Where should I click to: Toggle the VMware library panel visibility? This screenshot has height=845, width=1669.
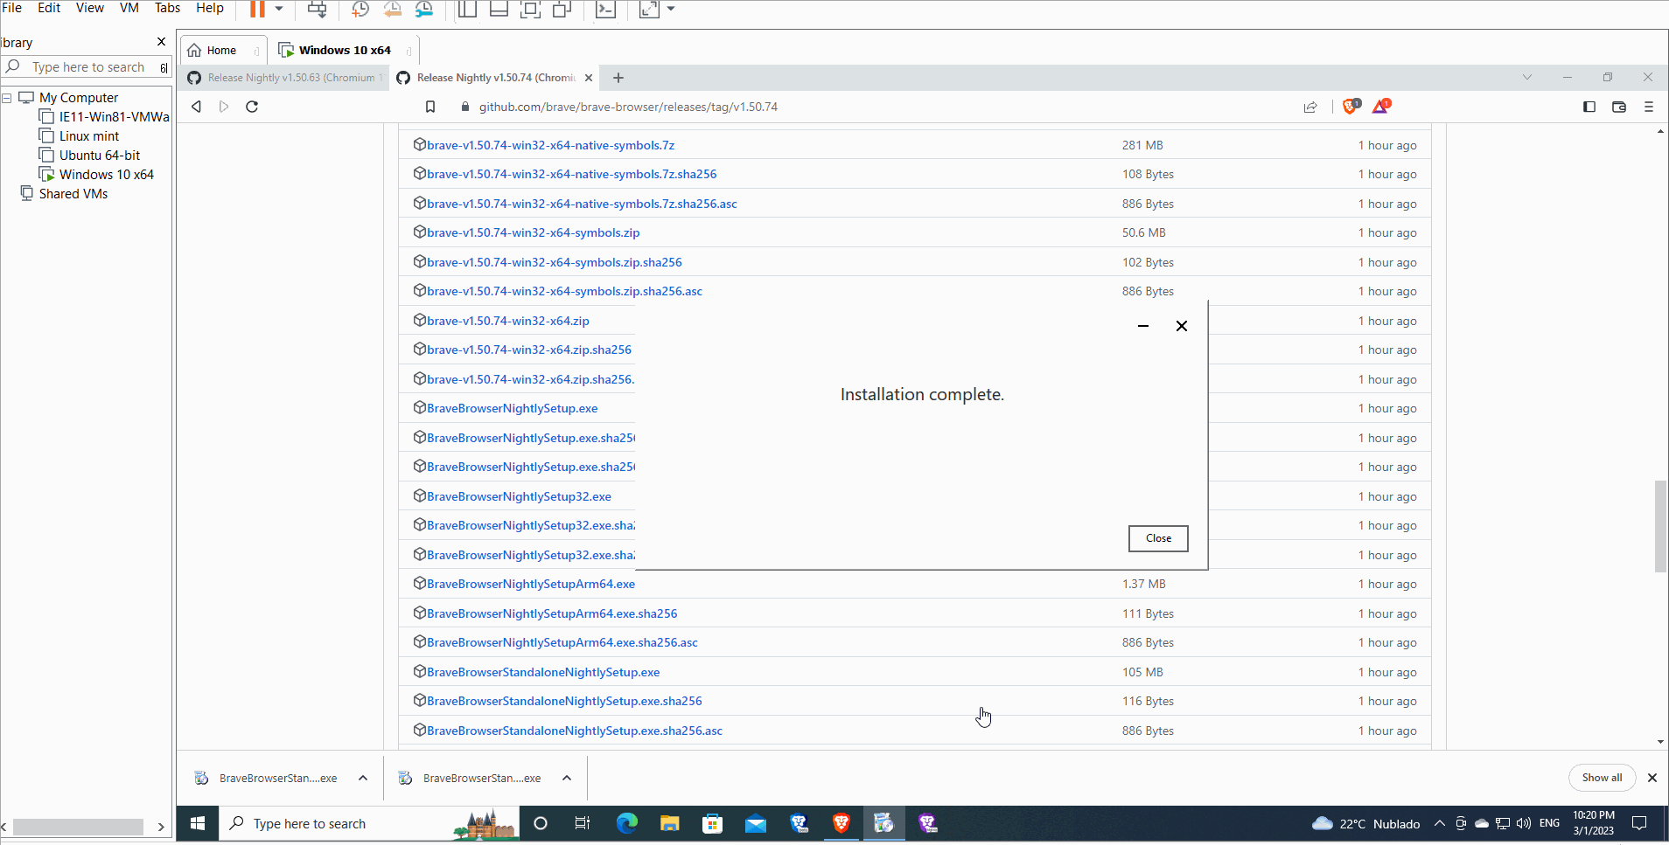click(x=468, y=10)
